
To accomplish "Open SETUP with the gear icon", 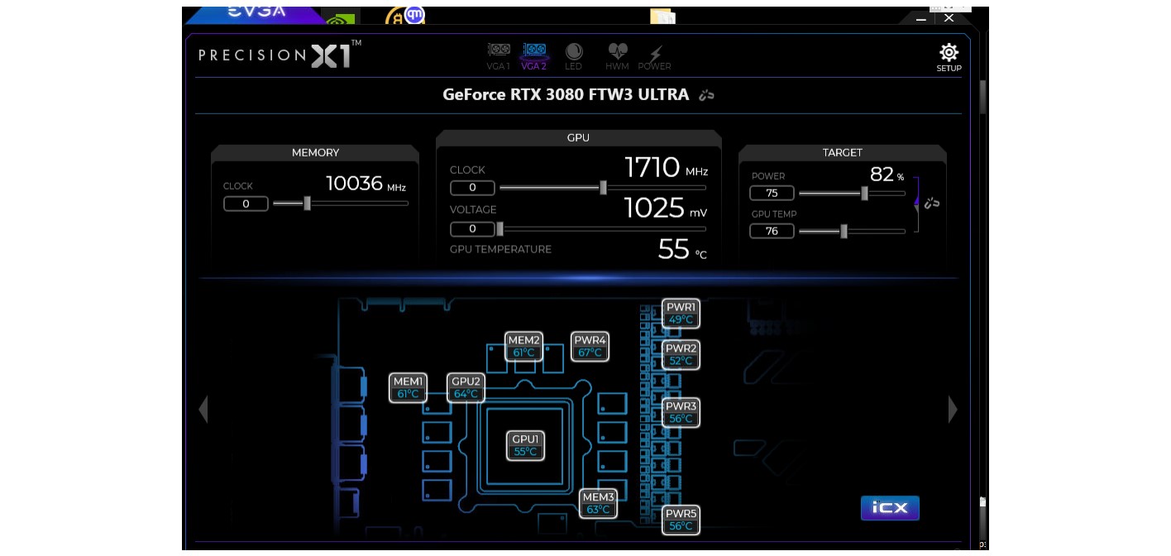I will pos(949,58).
